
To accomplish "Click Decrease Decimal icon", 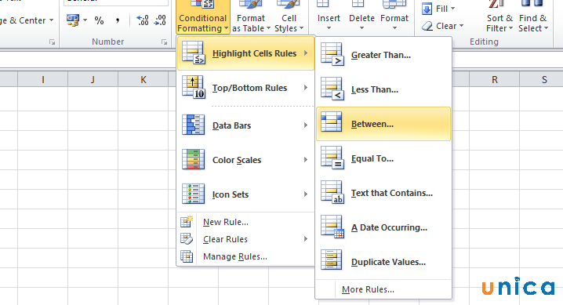I will 160,20.
